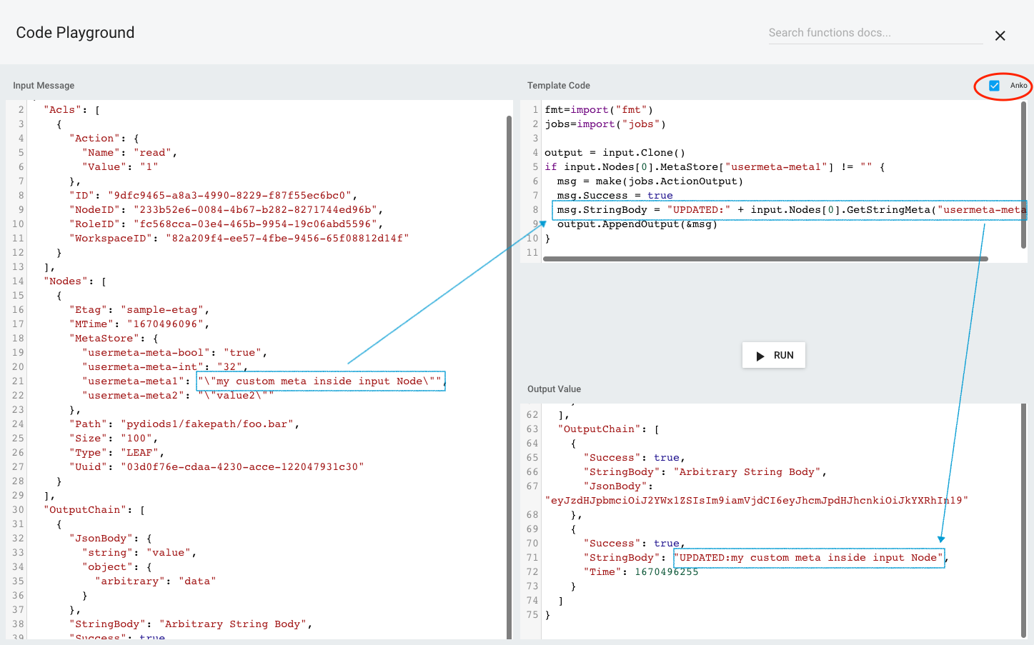1034x645 pixels.
Task: Click the "MetaStore" key in input
Action: [x=104, y=339]
